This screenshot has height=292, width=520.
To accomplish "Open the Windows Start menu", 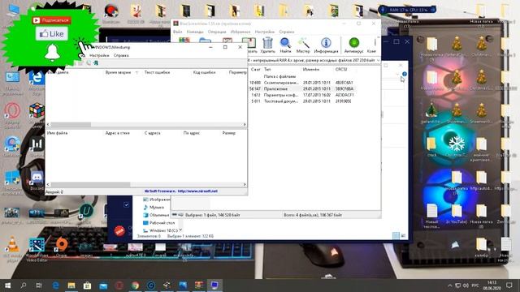I will (x=7, y=285).
